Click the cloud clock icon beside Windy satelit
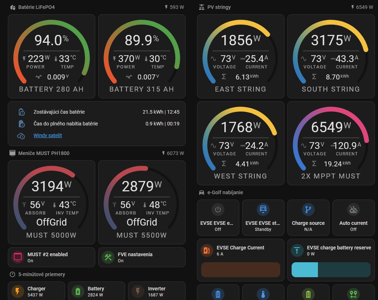The image size is (378, 300). (21, 136)
